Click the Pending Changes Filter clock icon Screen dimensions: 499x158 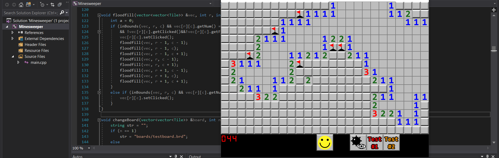pos(42,5)
